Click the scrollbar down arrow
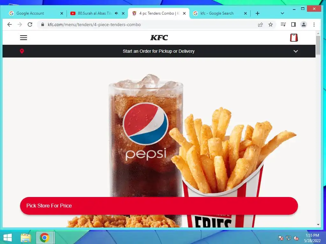 click(318, 225)
